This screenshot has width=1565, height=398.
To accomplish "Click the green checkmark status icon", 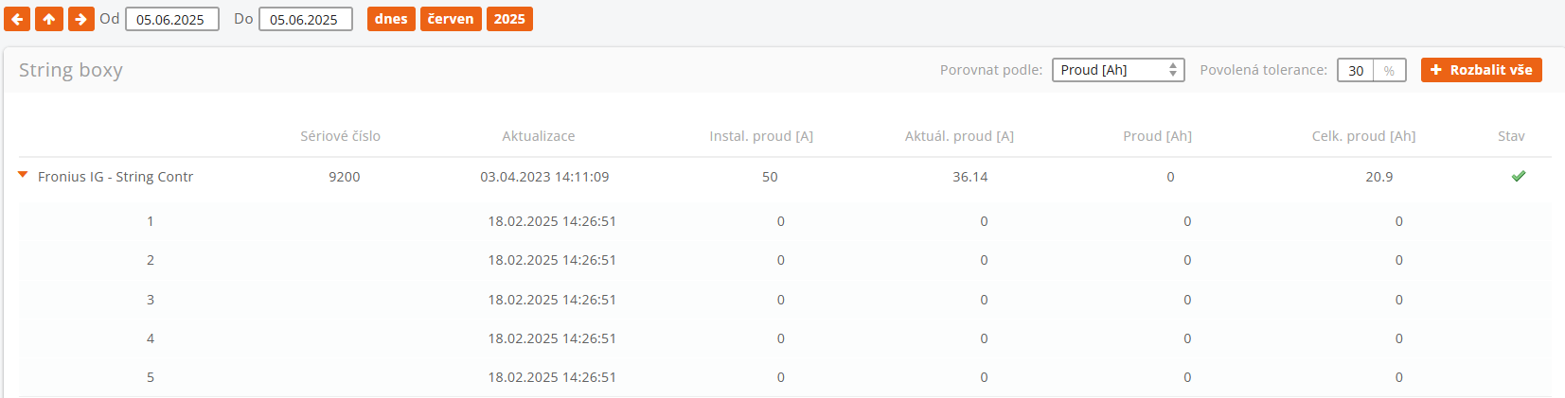I will pyautogui.click(x=1519, y=177).
